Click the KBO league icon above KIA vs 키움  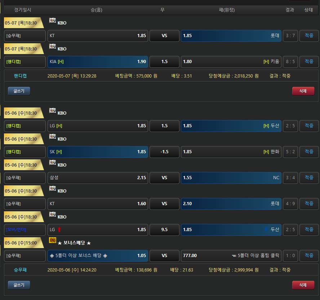pos(53,46)
